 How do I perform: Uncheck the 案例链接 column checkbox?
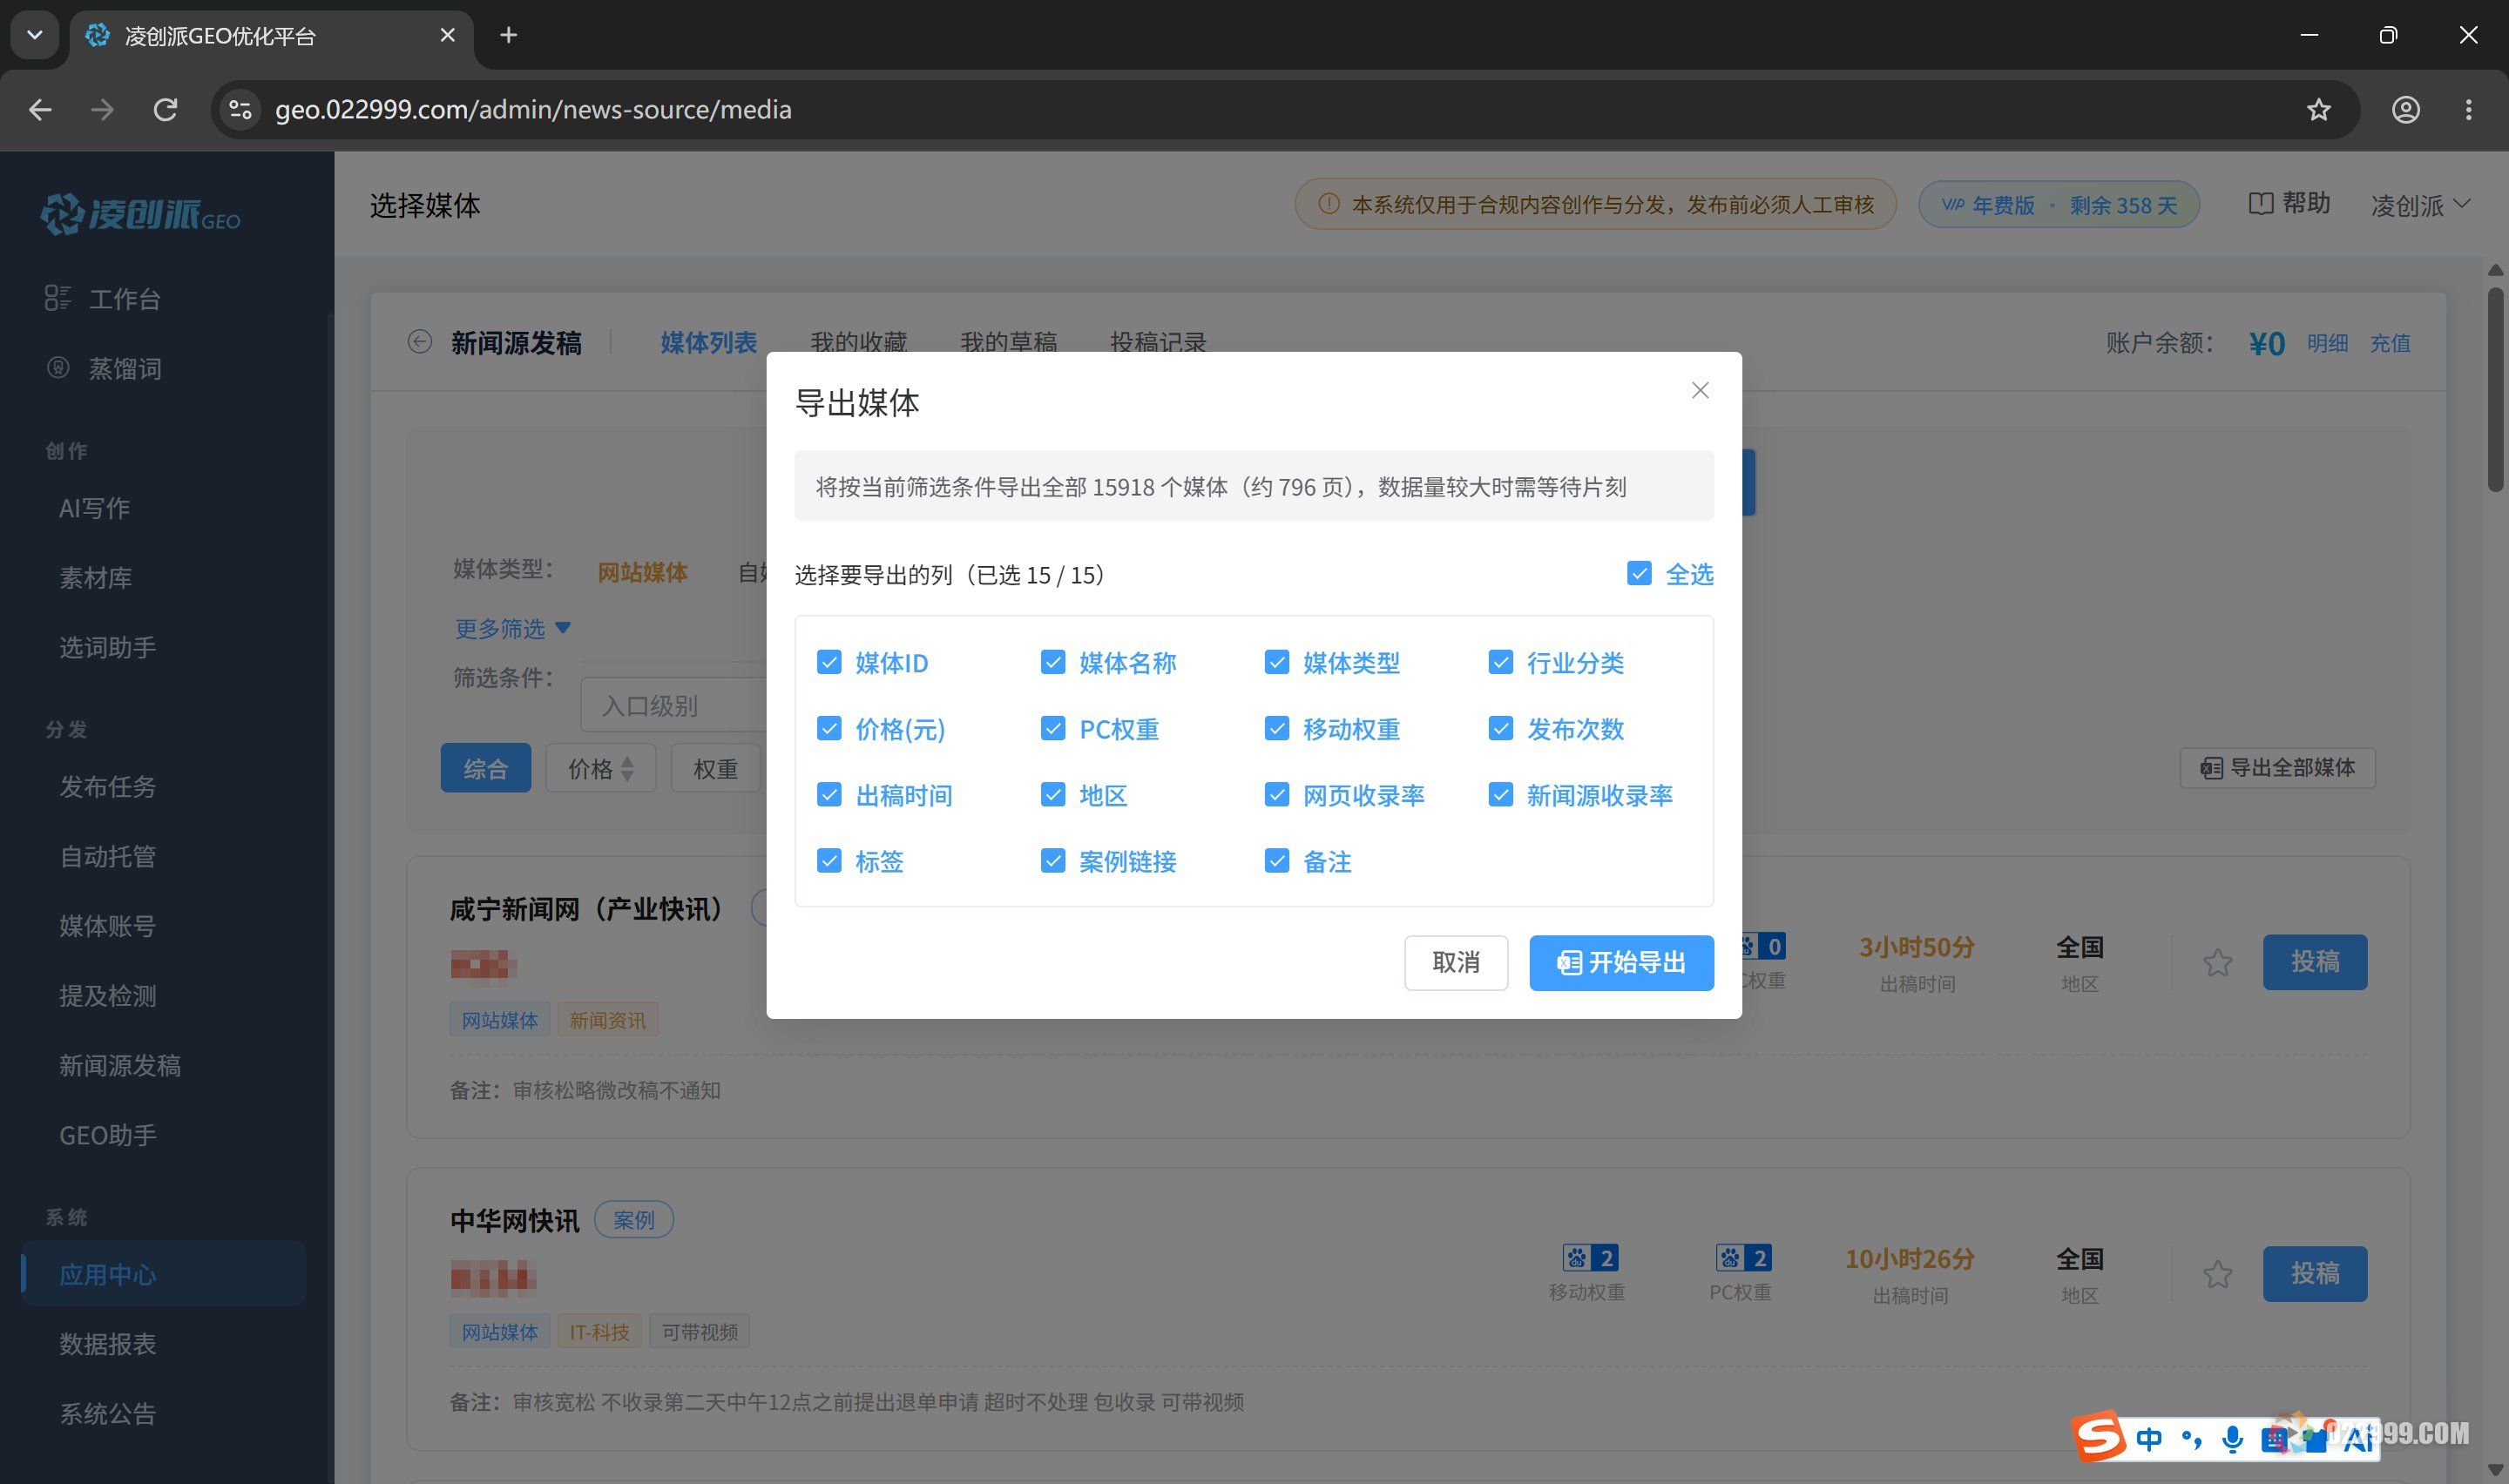point(1053,860)
